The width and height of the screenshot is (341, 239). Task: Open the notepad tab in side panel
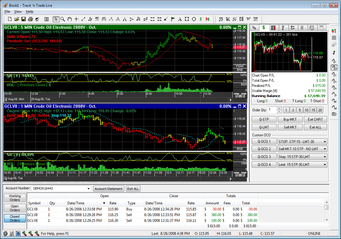[x=321, y=28]
